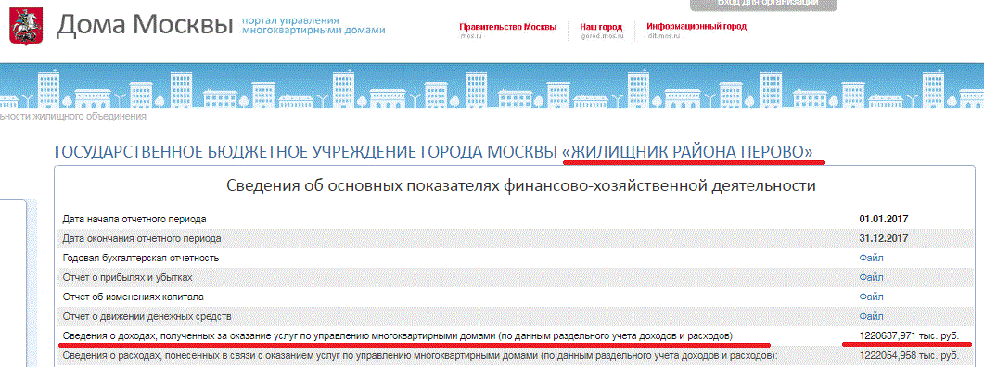Download Файл for Отчет об изменениях капитала

click(x=871, y=297)
